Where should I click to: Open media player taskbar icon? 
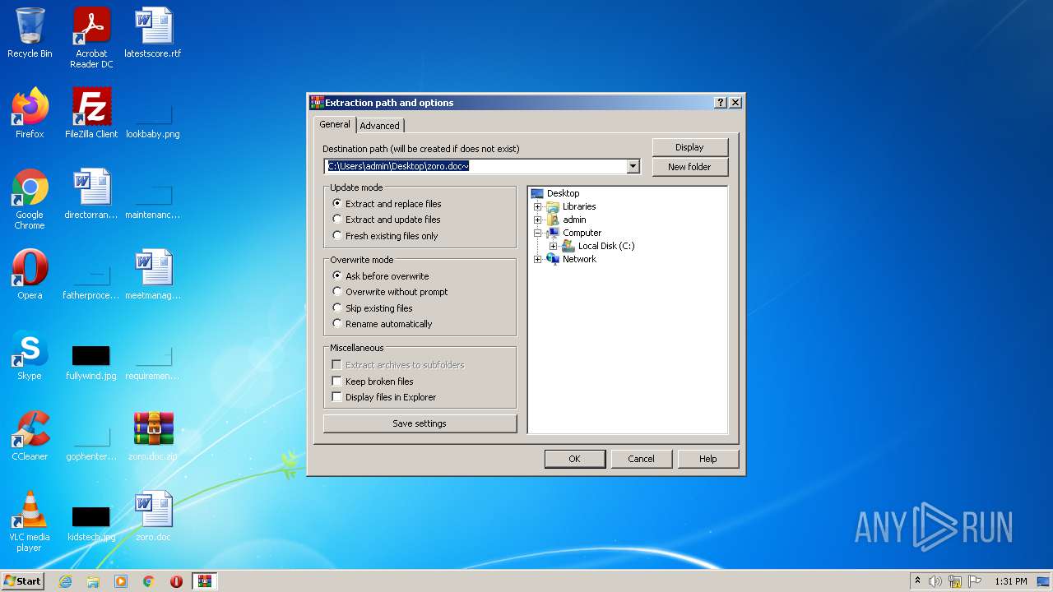121,581
